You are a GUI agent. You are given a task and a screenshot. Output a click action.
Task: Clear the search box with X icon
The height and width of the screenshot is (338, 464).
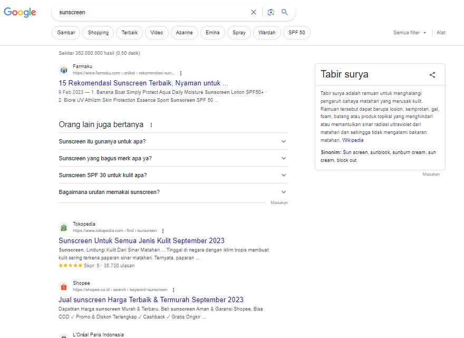click(x=254, y=12)
